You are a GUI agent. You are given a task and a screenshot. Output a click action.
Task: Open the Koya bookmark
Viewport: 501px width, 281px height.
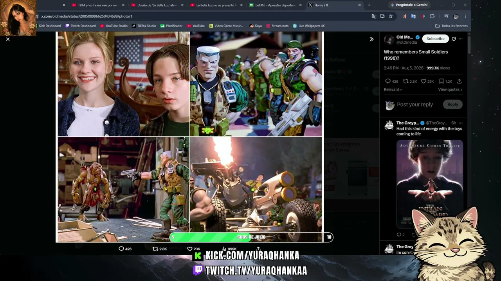point(256,26)
